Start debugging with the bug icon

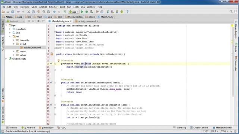(87, 12)
